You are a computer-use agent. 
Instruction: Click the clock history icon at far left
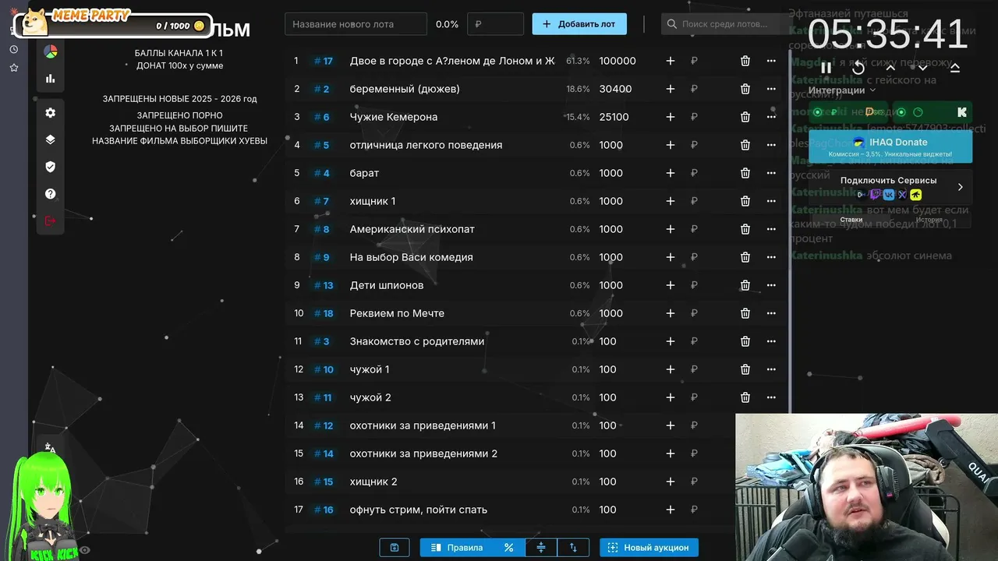coord(14,49)
